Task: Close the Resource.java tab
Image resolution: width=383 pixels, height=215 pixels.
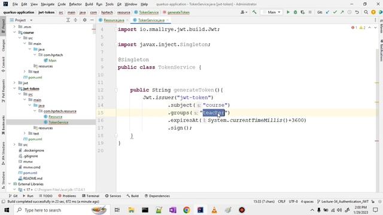Action: (x=127, y=20)
